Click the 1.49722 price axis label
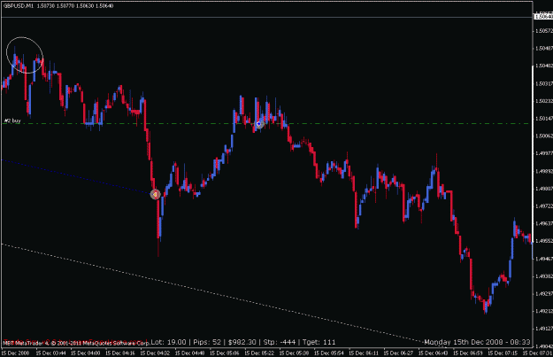Screen dimensions: 553x357 pyautogui.click(x=544, y=206)
